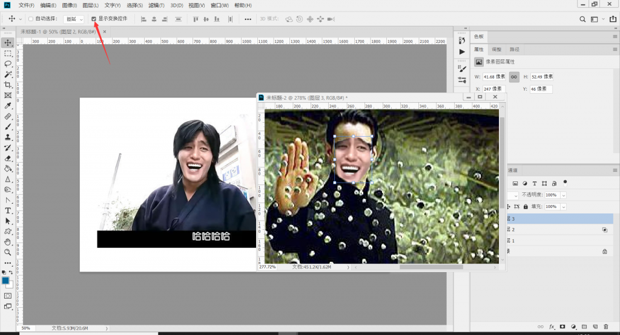This screenshot has height=335, width=620.
Task: Expand the Move tool preset picker arrow
Action: [x=20, y=19]
